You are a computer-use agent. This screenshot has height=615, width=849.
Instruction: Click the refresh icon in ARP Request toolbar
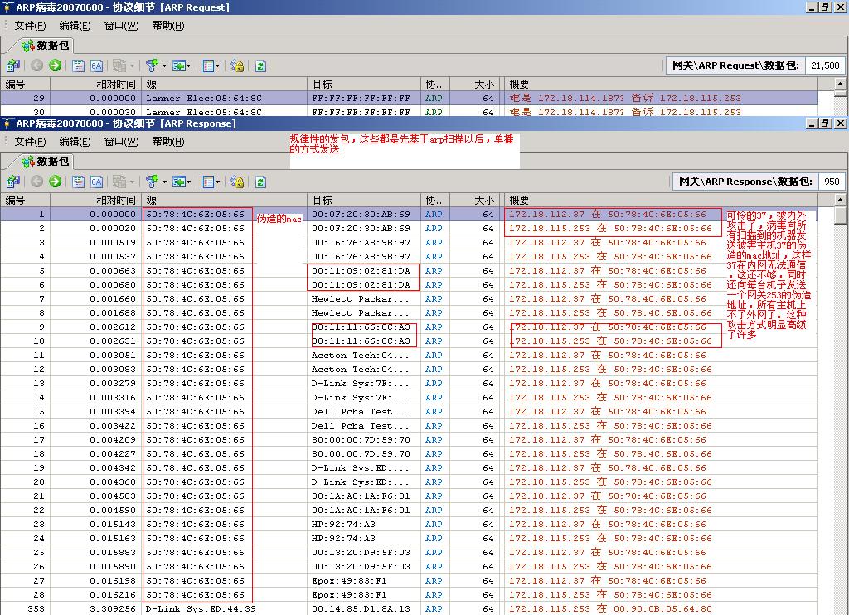[260, 65]
